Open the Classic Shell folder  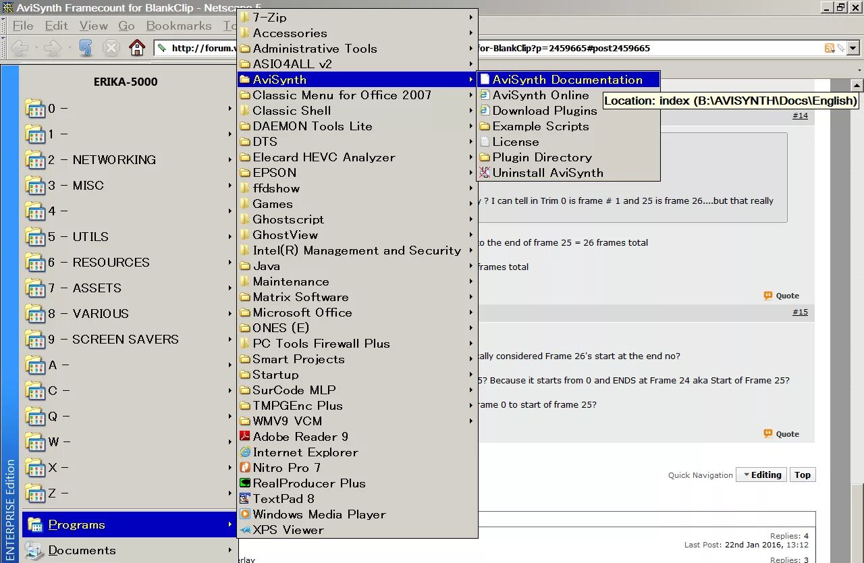358,111
